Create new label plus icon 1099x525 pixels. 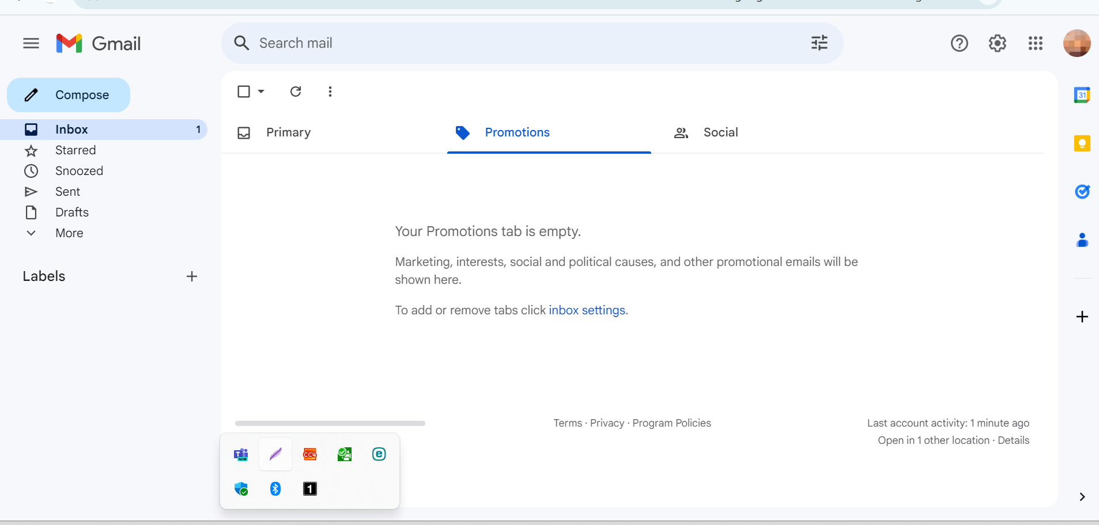tap(192, 276)
